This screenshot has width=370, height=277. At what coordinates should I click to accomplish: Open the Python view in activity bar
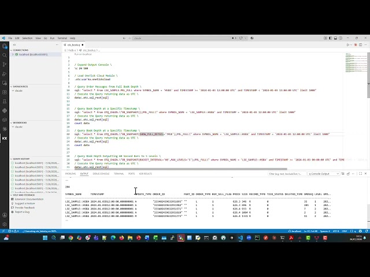5,110
